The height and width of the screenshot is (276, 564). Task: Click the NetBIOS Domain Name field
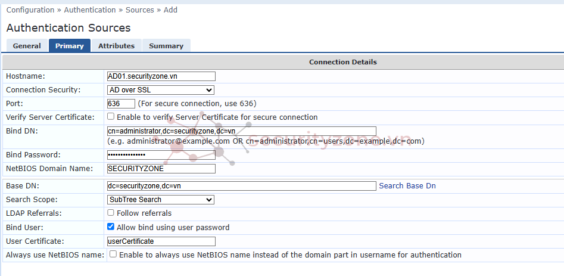[161, 169]
